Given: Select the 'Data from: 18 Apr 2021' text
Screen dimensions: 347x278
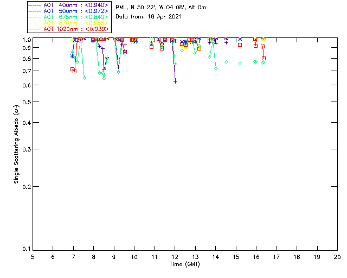Looking at the screenshot, I should 149,17.
